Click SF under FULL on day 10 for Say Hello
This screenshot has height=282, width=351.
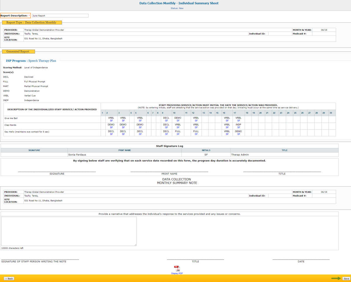tap(178, 134)
